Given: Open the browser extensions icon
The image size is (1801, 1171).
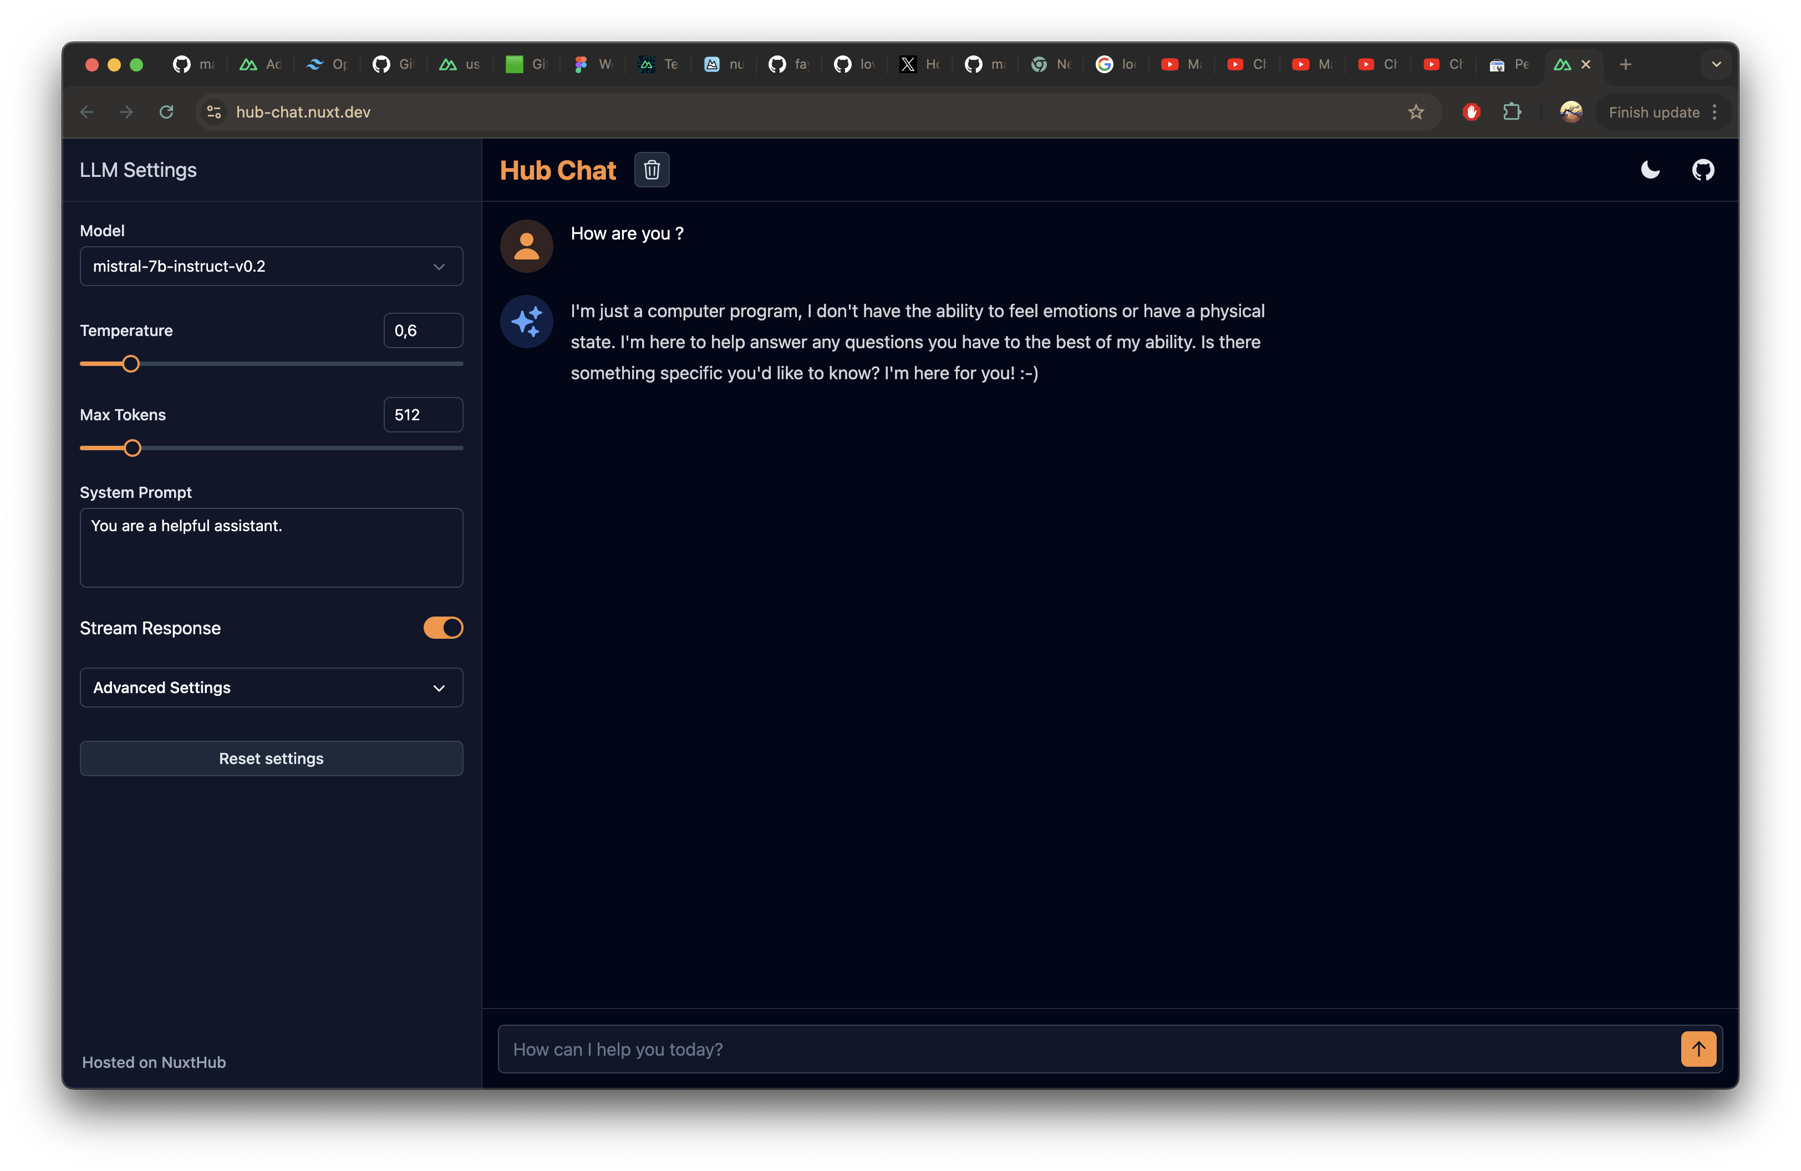Looking at the screenshot, I should [x=1513, y=112].
